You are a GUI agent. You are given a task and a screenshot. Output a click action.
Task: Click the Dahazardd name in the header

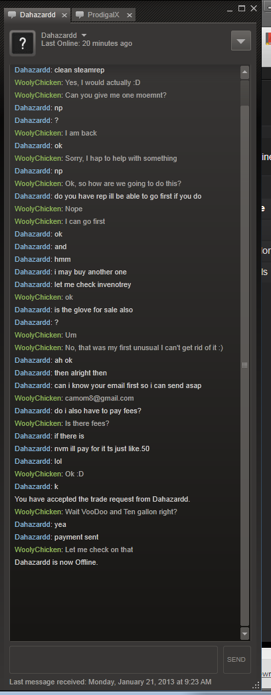(x=59, y=35)
